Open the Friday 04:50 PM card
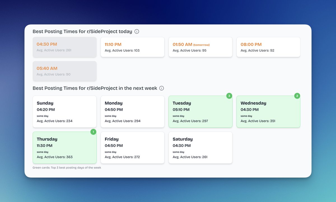Image resolution: width=336 pixels, height=202 pixels. [x=132, y=148]
